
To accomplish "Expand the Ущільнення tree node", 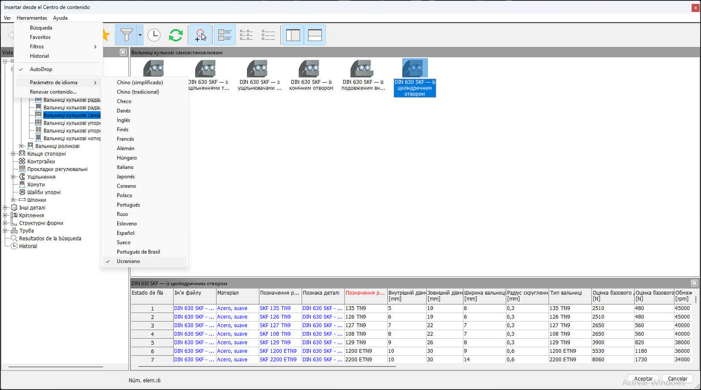I will tap(13, 177).
